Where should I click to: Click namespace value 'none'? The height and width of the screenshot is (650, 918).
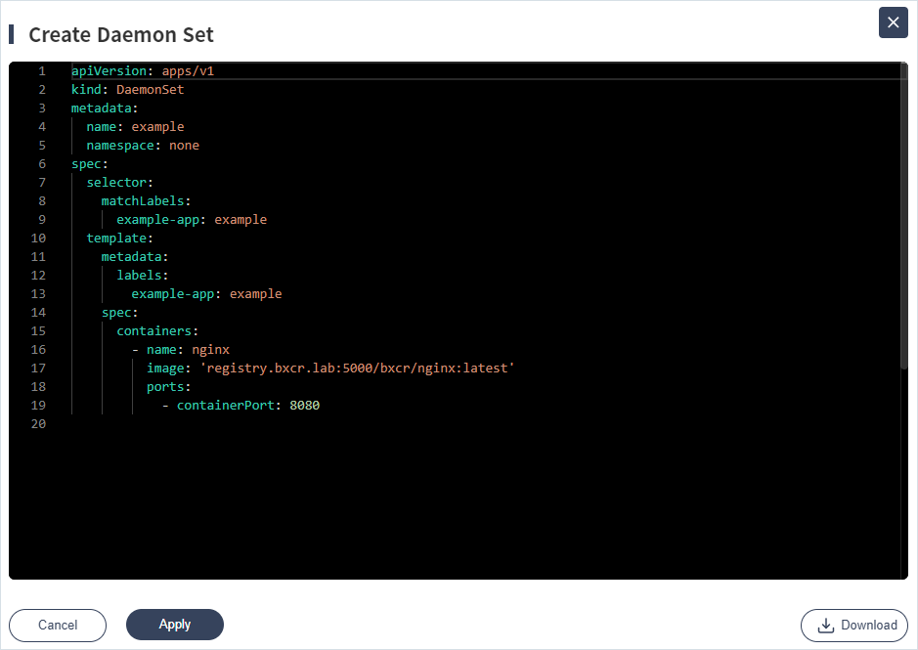point(184,146)
